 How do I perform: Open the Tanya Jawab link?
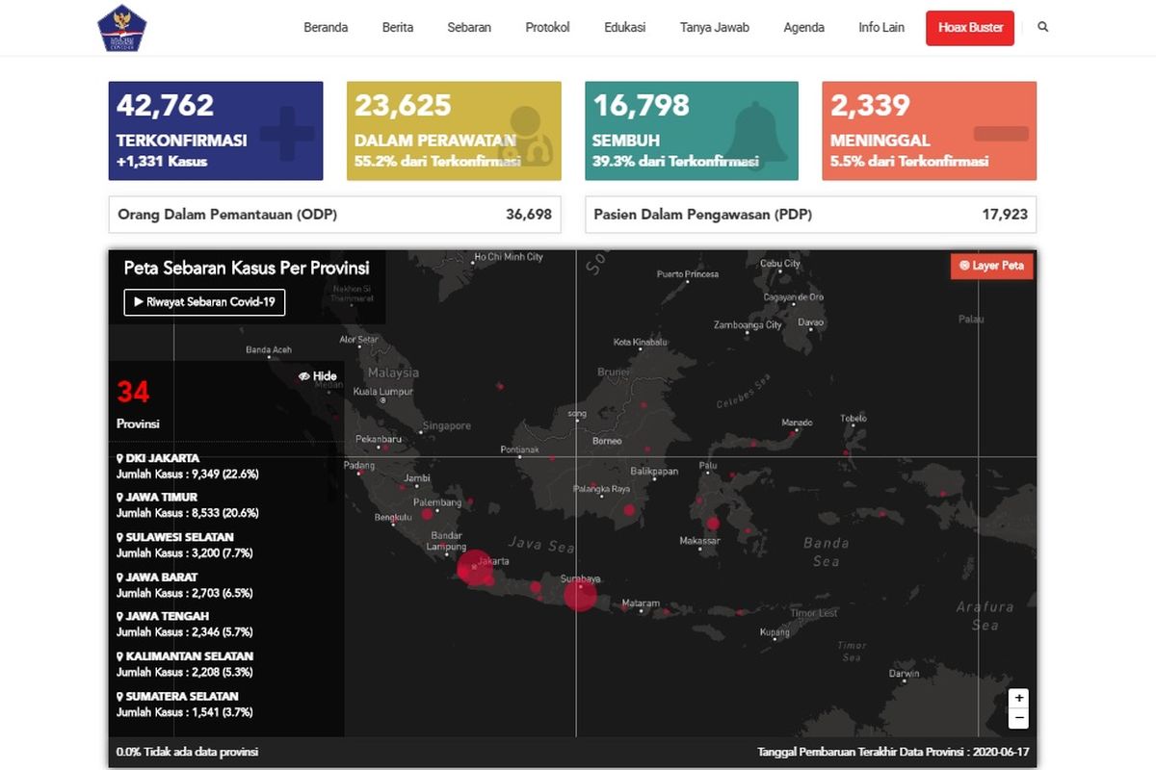pyautogui.click(x=714, y=27)
